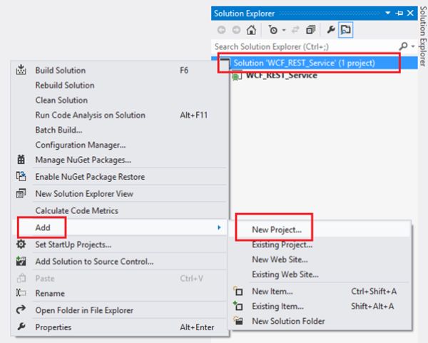Viewport: 428px width, 343px height.
Task: Select the WCF_REST_Service project node
Action: 281,76
